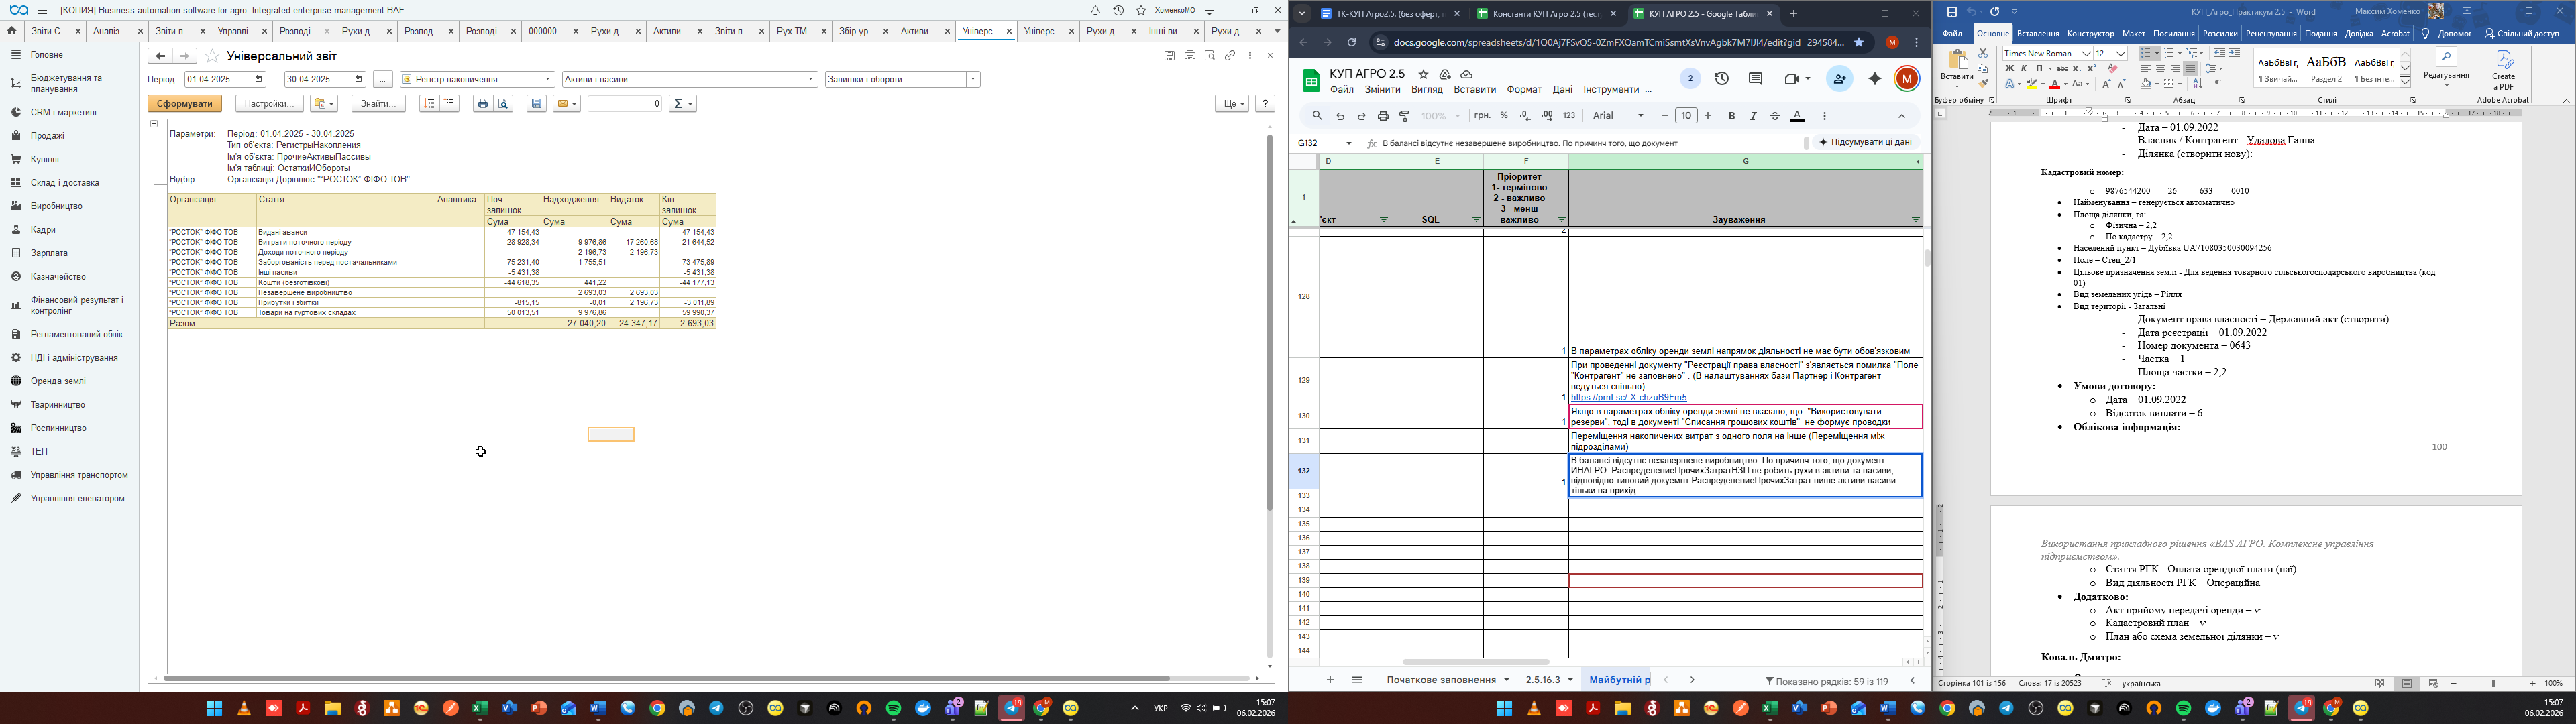Expand the Активи і пасиви combo box
Viewport: 2576px width, 724px height.
(810, 80)
